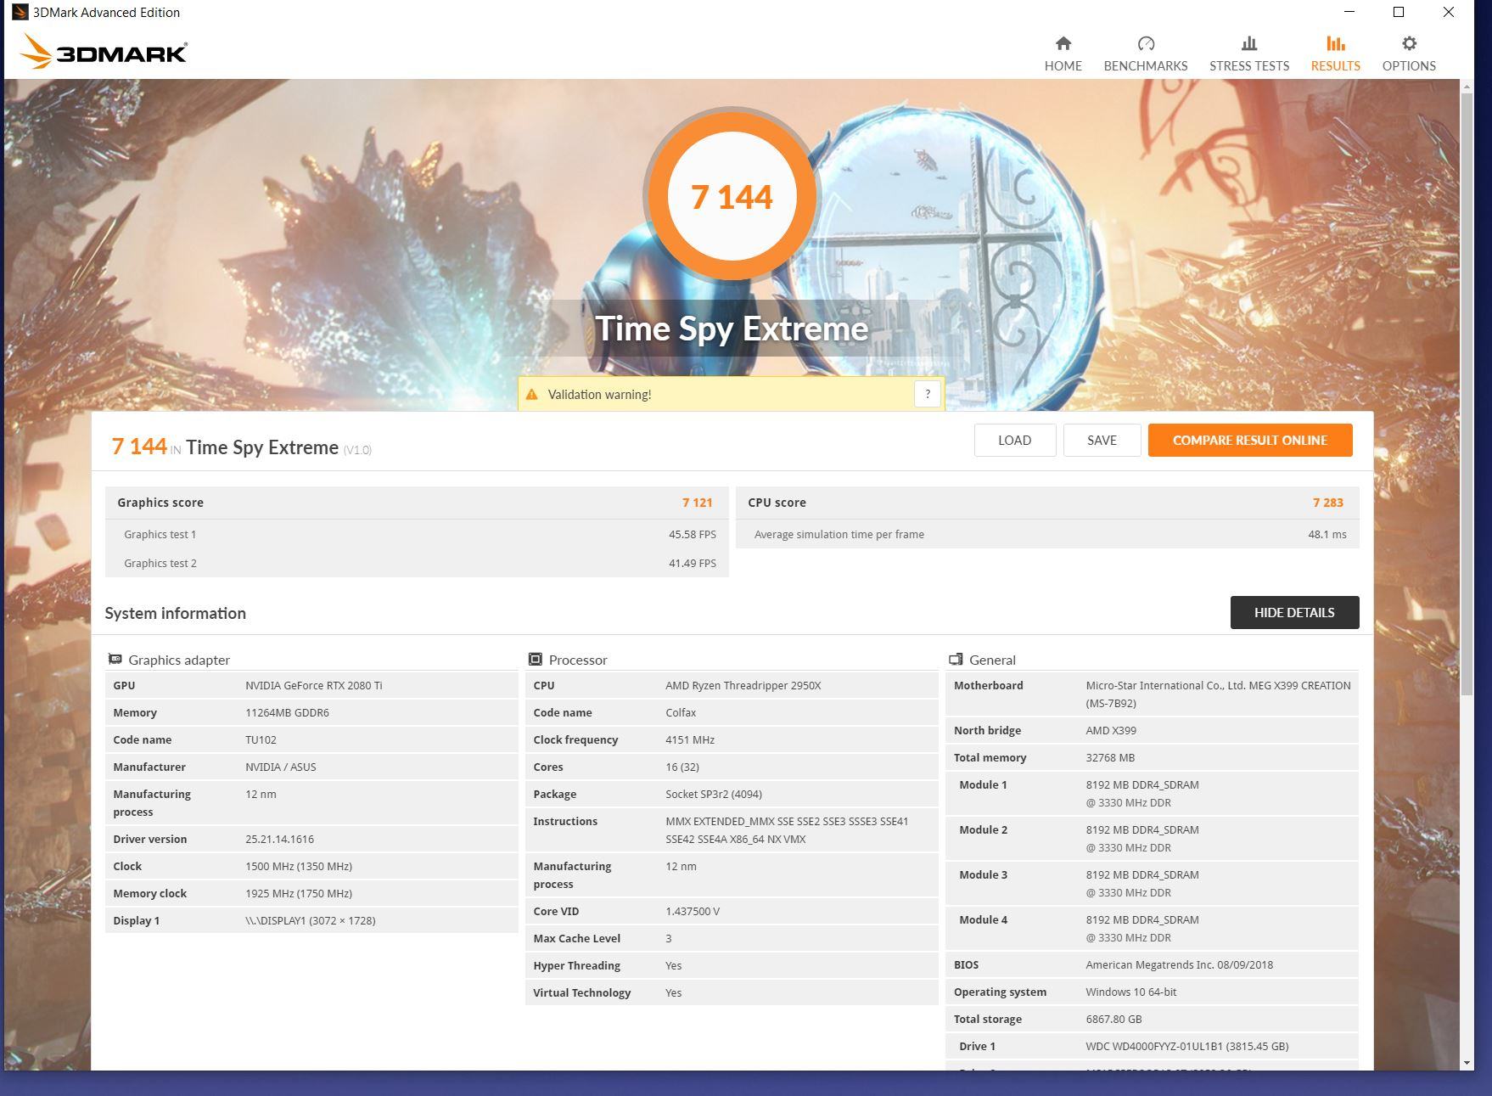Click the Graphics score value 7 121

coord(698,503)
